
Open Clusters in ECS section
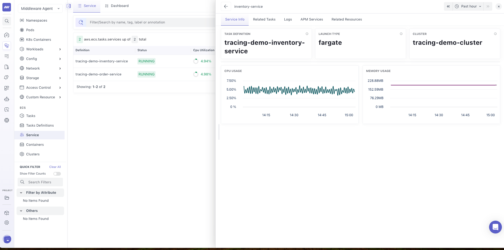(33, 154)
